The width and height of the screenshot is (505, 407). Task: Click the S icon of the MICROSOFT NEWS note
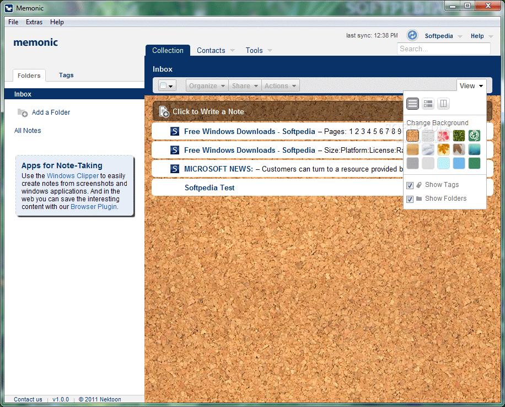point(175,169)
